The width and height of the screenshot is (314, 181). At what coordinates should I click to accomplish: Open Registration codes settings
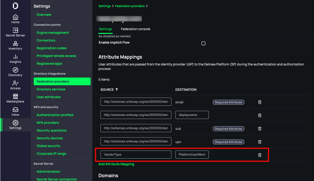52,48
